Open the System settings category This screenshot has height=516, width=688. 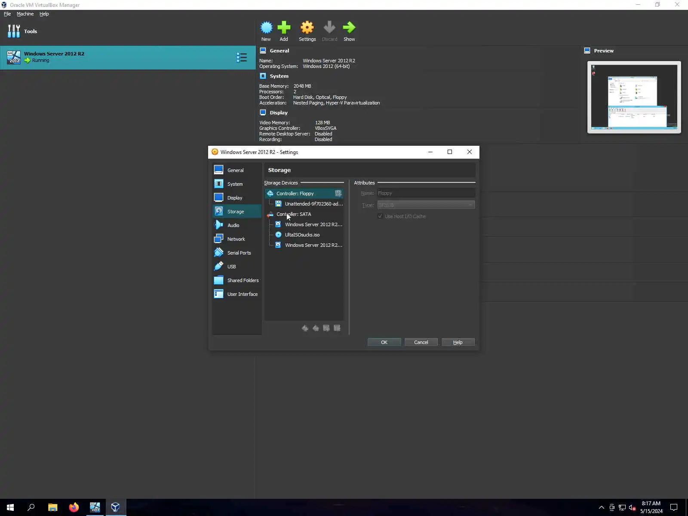[236, 184]
